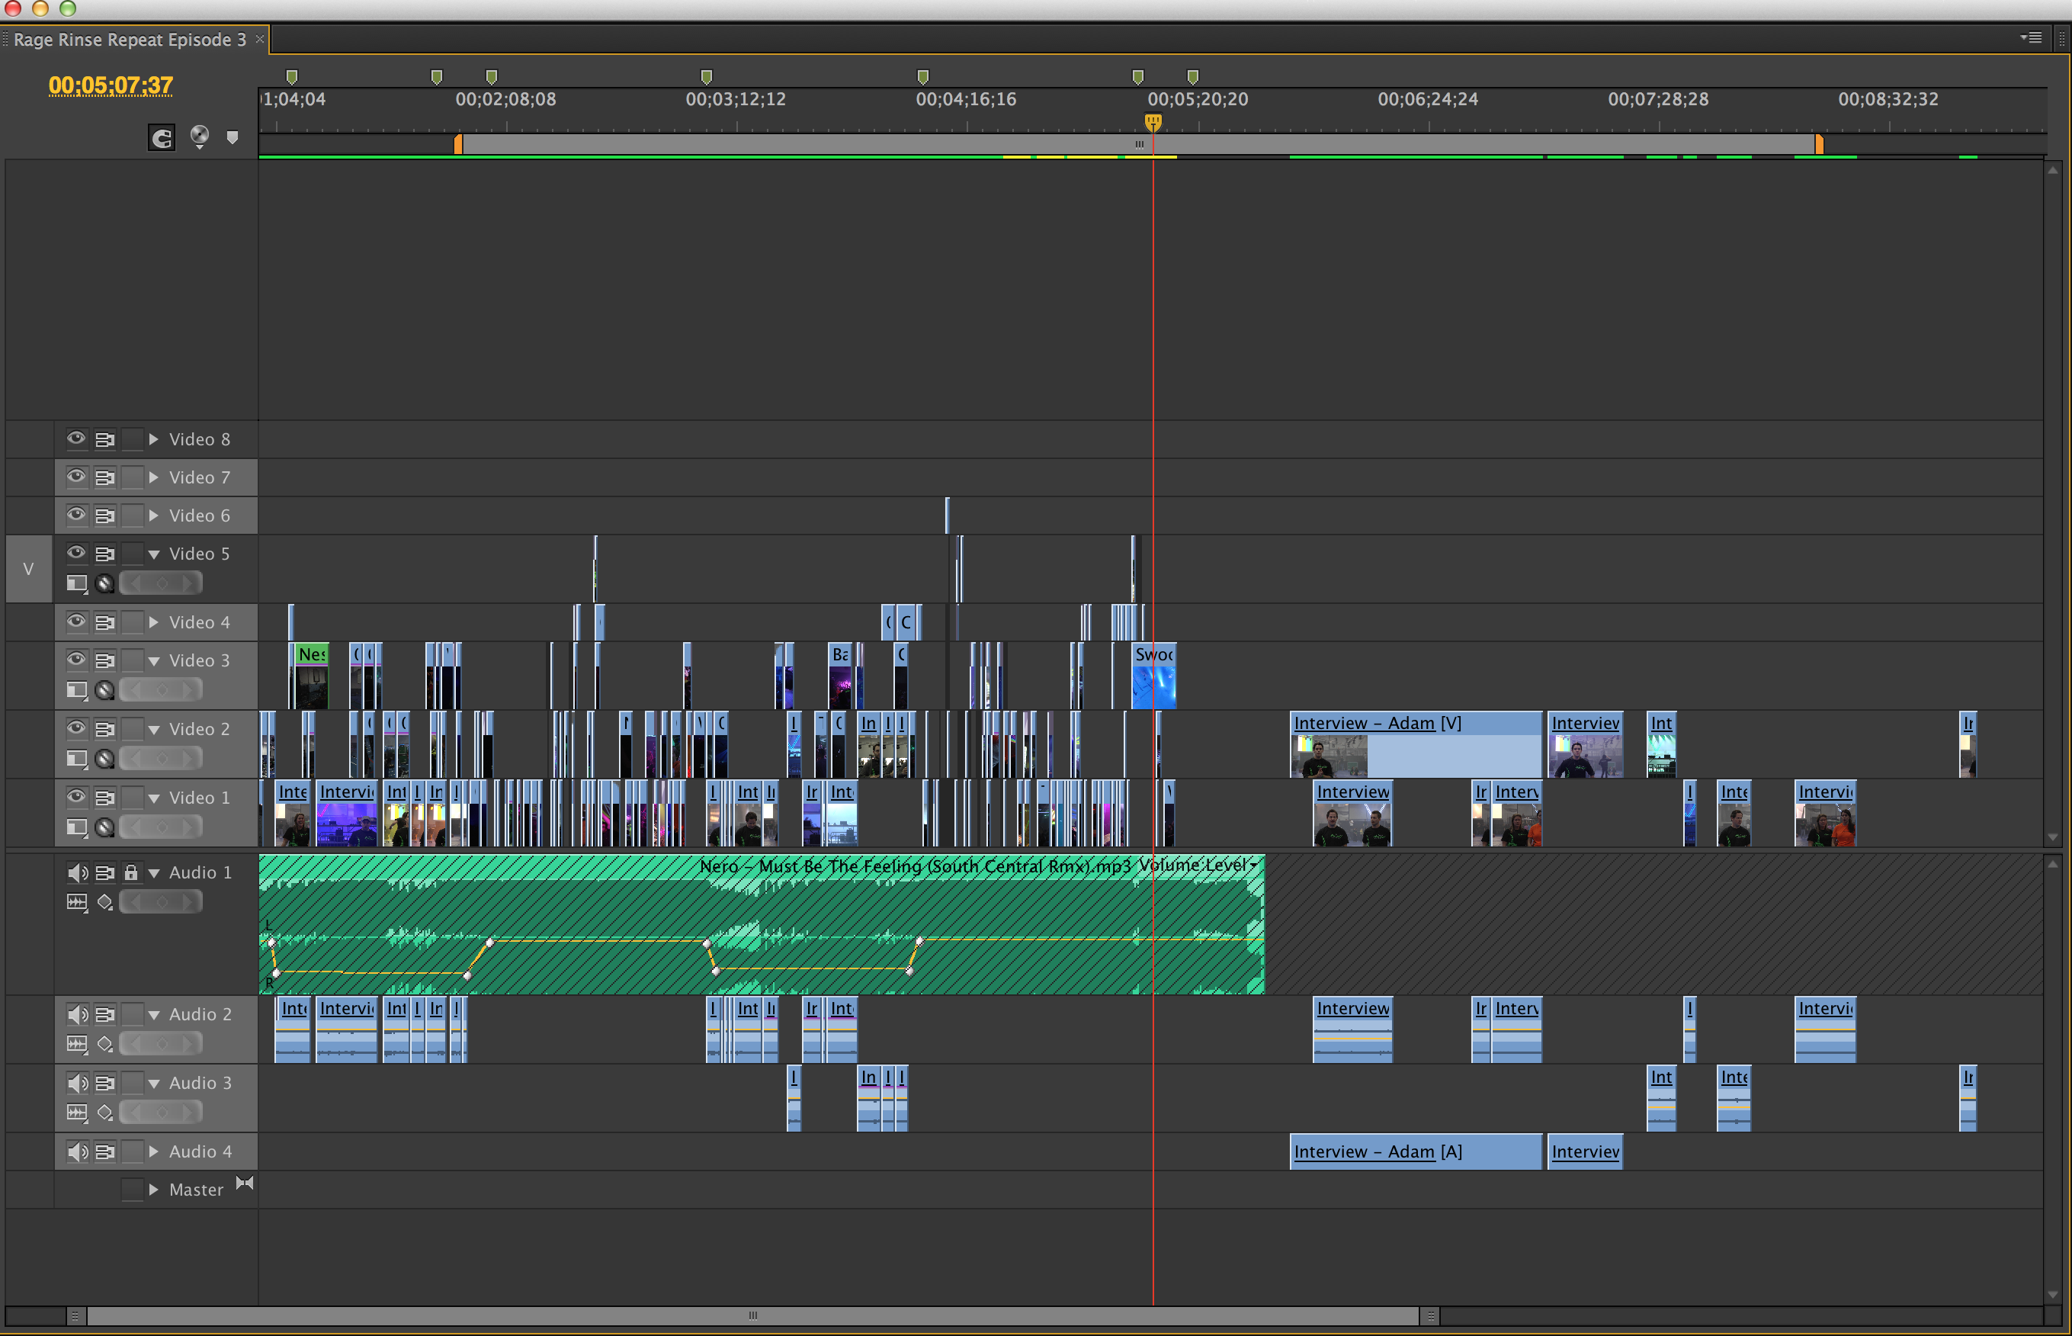Click the Sync Lock icon on Video 3
Image resolution: width=2072 pixels, height=1336 pixels.
click(x=105, y=660)
